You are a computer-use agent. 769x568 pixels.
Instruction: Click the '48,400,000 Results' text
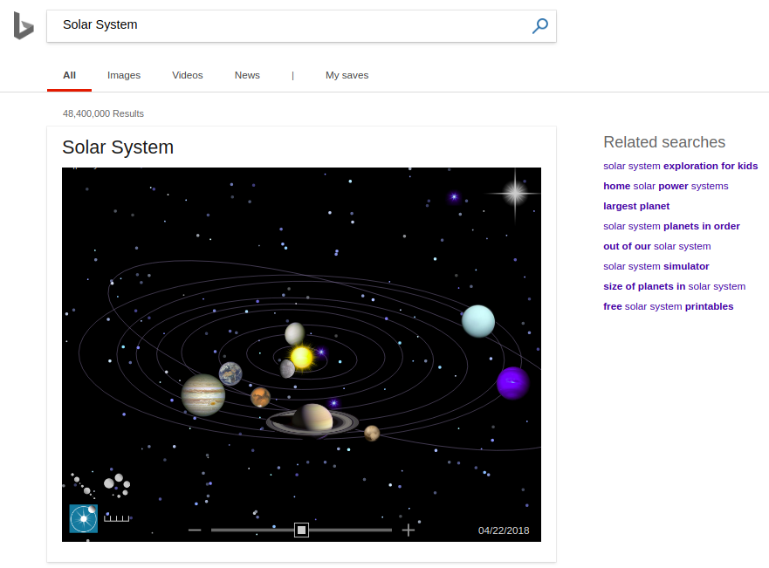103,113
